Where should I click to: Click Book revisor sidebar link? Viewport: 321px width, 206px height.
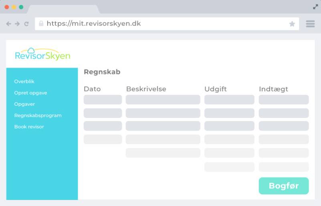(29, 127)
